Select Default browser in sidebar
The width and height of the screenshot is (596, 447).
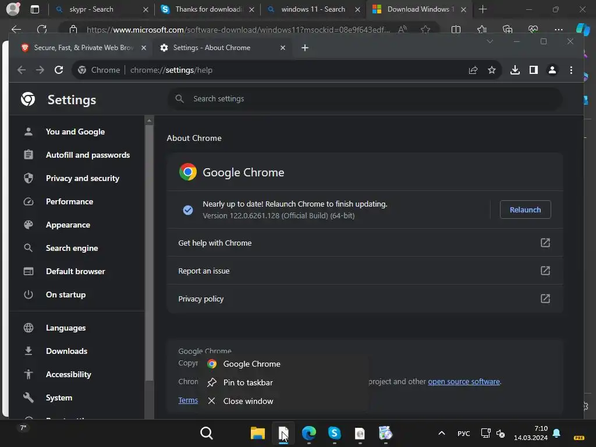point(75,271)
